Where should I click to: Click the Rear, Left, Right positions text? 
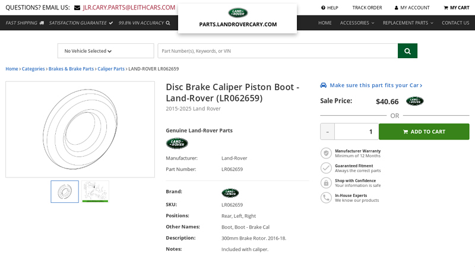pyautogui.click(x=239, y=216)
